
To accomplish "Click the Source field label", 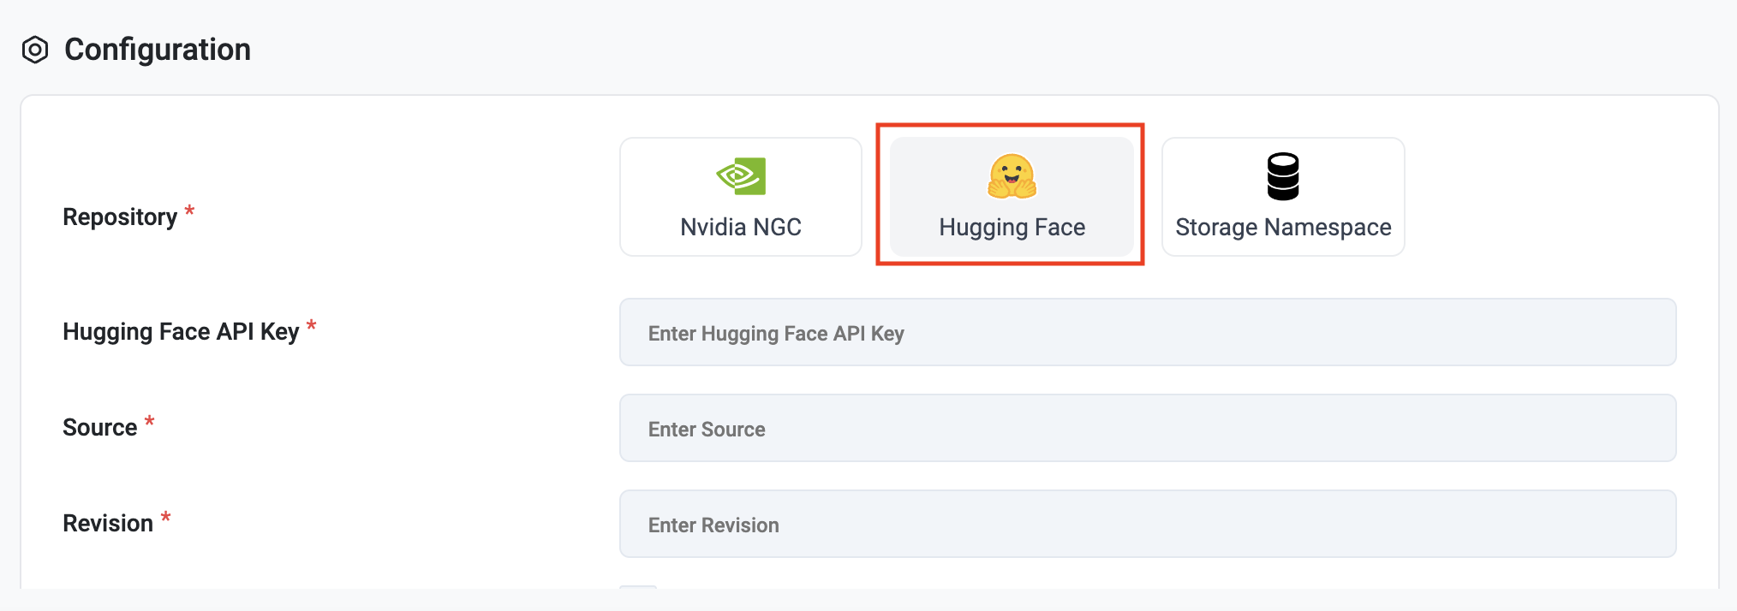I will pos(99,428).
